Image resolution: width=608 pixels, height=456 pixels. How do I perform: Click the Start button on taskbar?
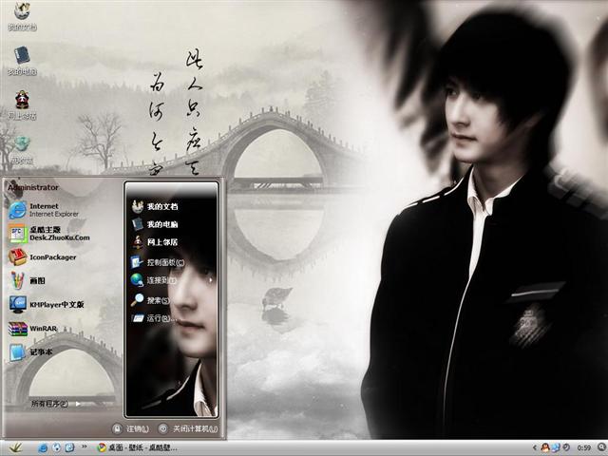[x=15, y=447]
